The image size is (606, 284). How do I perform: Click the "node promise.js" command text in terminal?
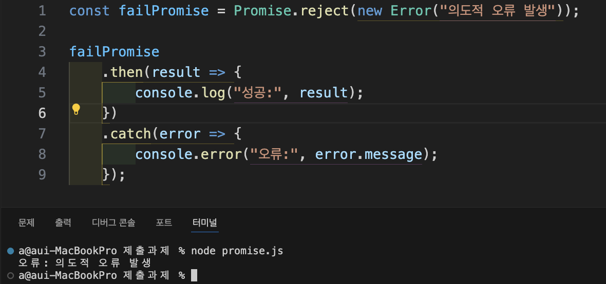tap(237, 251)
